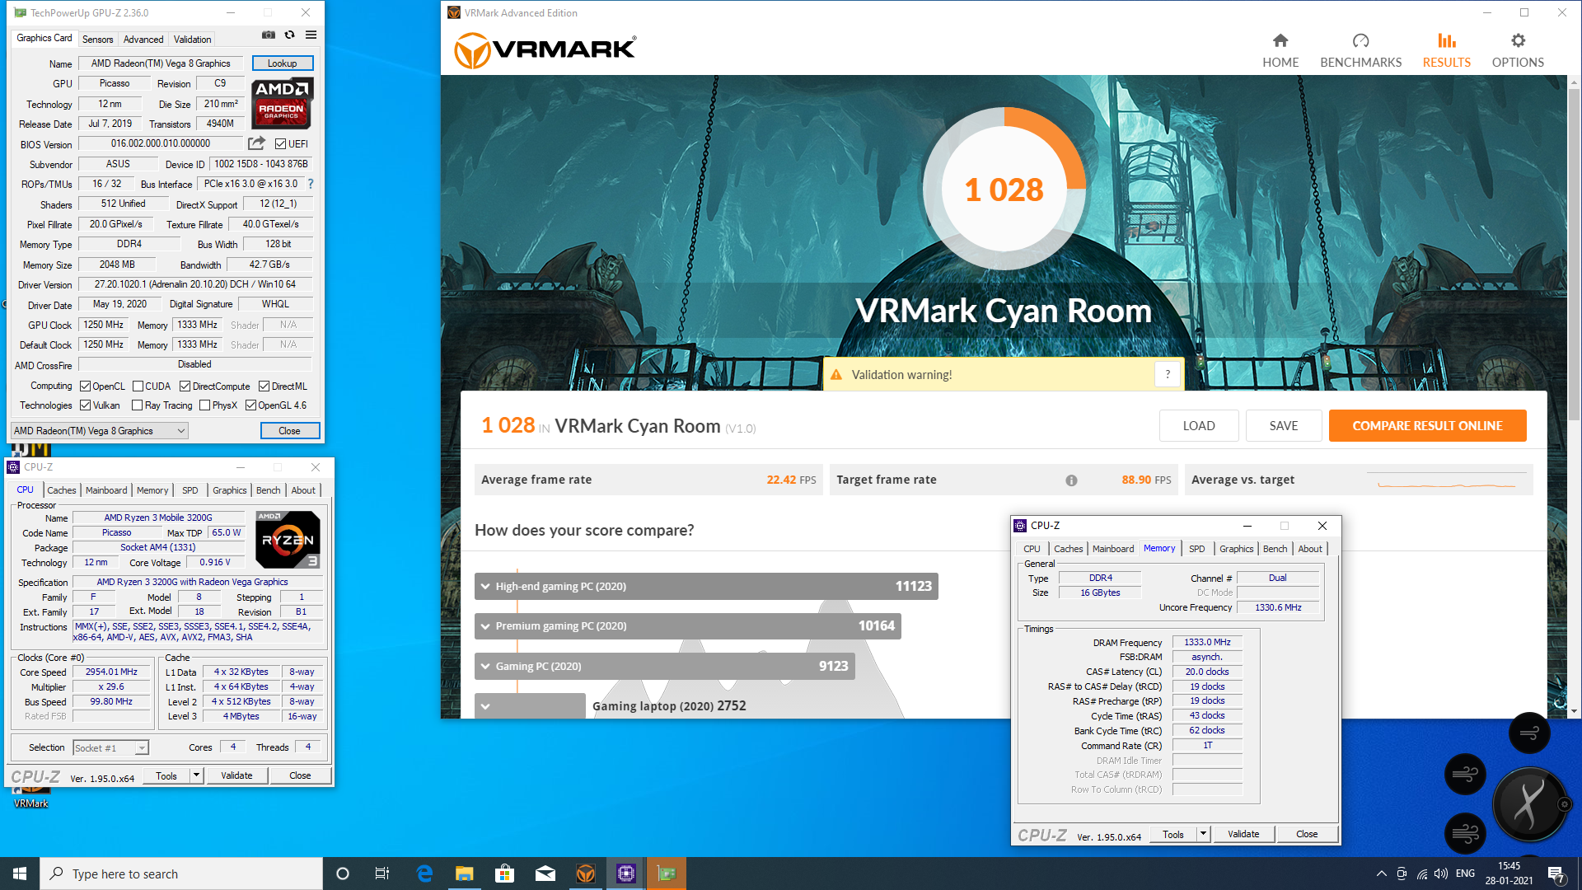Click the VRMark scrollbar down arrow

pos(1574,710)
